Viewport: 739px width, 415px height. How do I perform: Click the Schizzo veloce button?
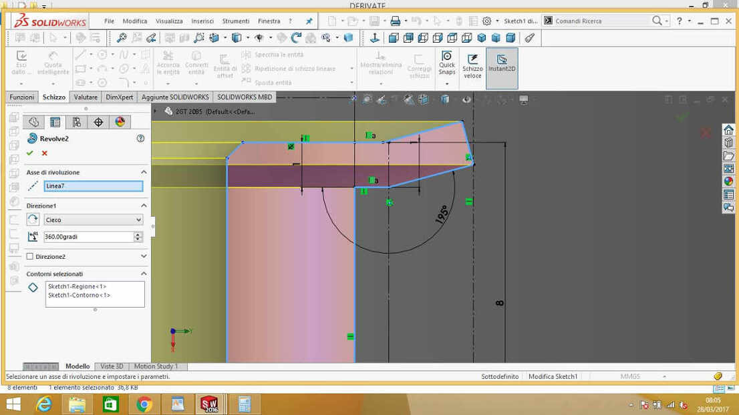point(472,66)
